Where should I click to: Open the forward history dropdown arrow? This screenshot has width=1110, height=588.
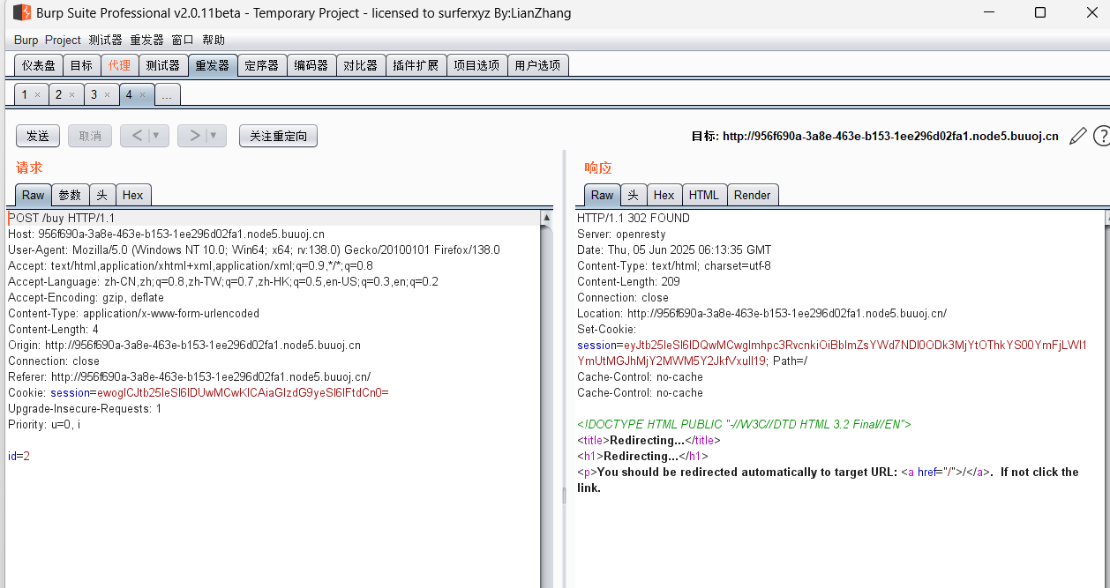coord(214,136)
